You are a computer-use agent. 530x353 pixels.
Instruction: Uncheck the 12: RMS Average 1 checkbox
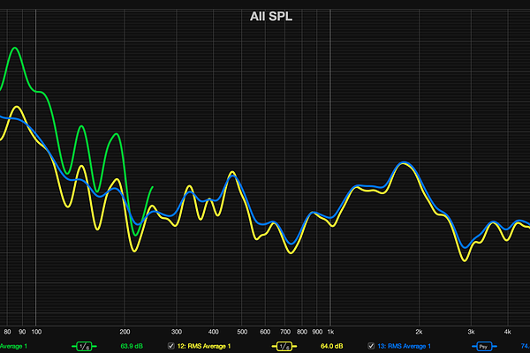click(x=171, y=346)
